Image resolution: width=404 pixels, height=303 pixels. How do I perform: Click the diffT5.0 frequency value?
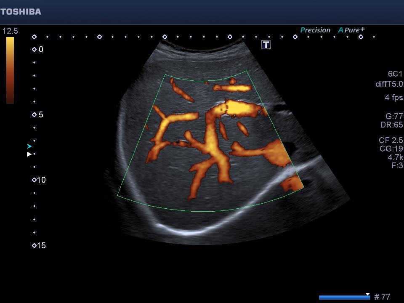(389, 84)
